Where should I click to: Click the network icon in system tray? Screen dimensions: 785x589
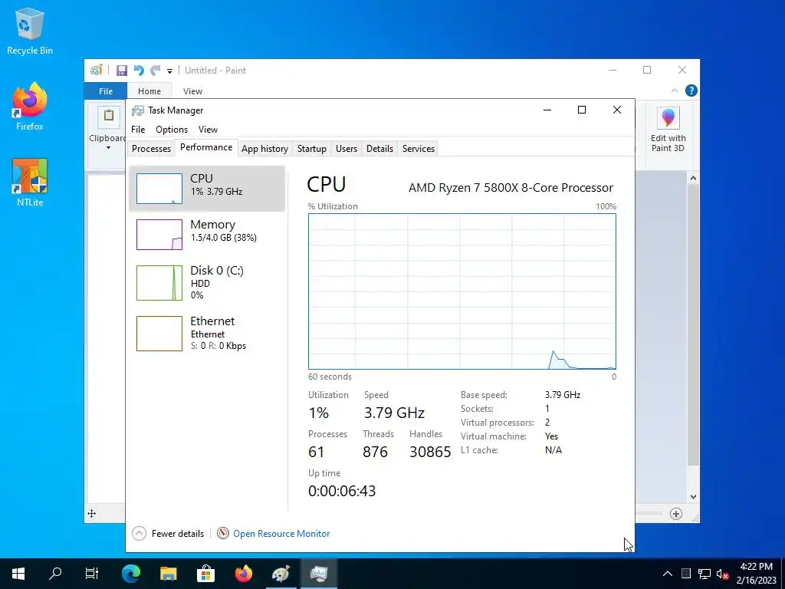(705, 574)
